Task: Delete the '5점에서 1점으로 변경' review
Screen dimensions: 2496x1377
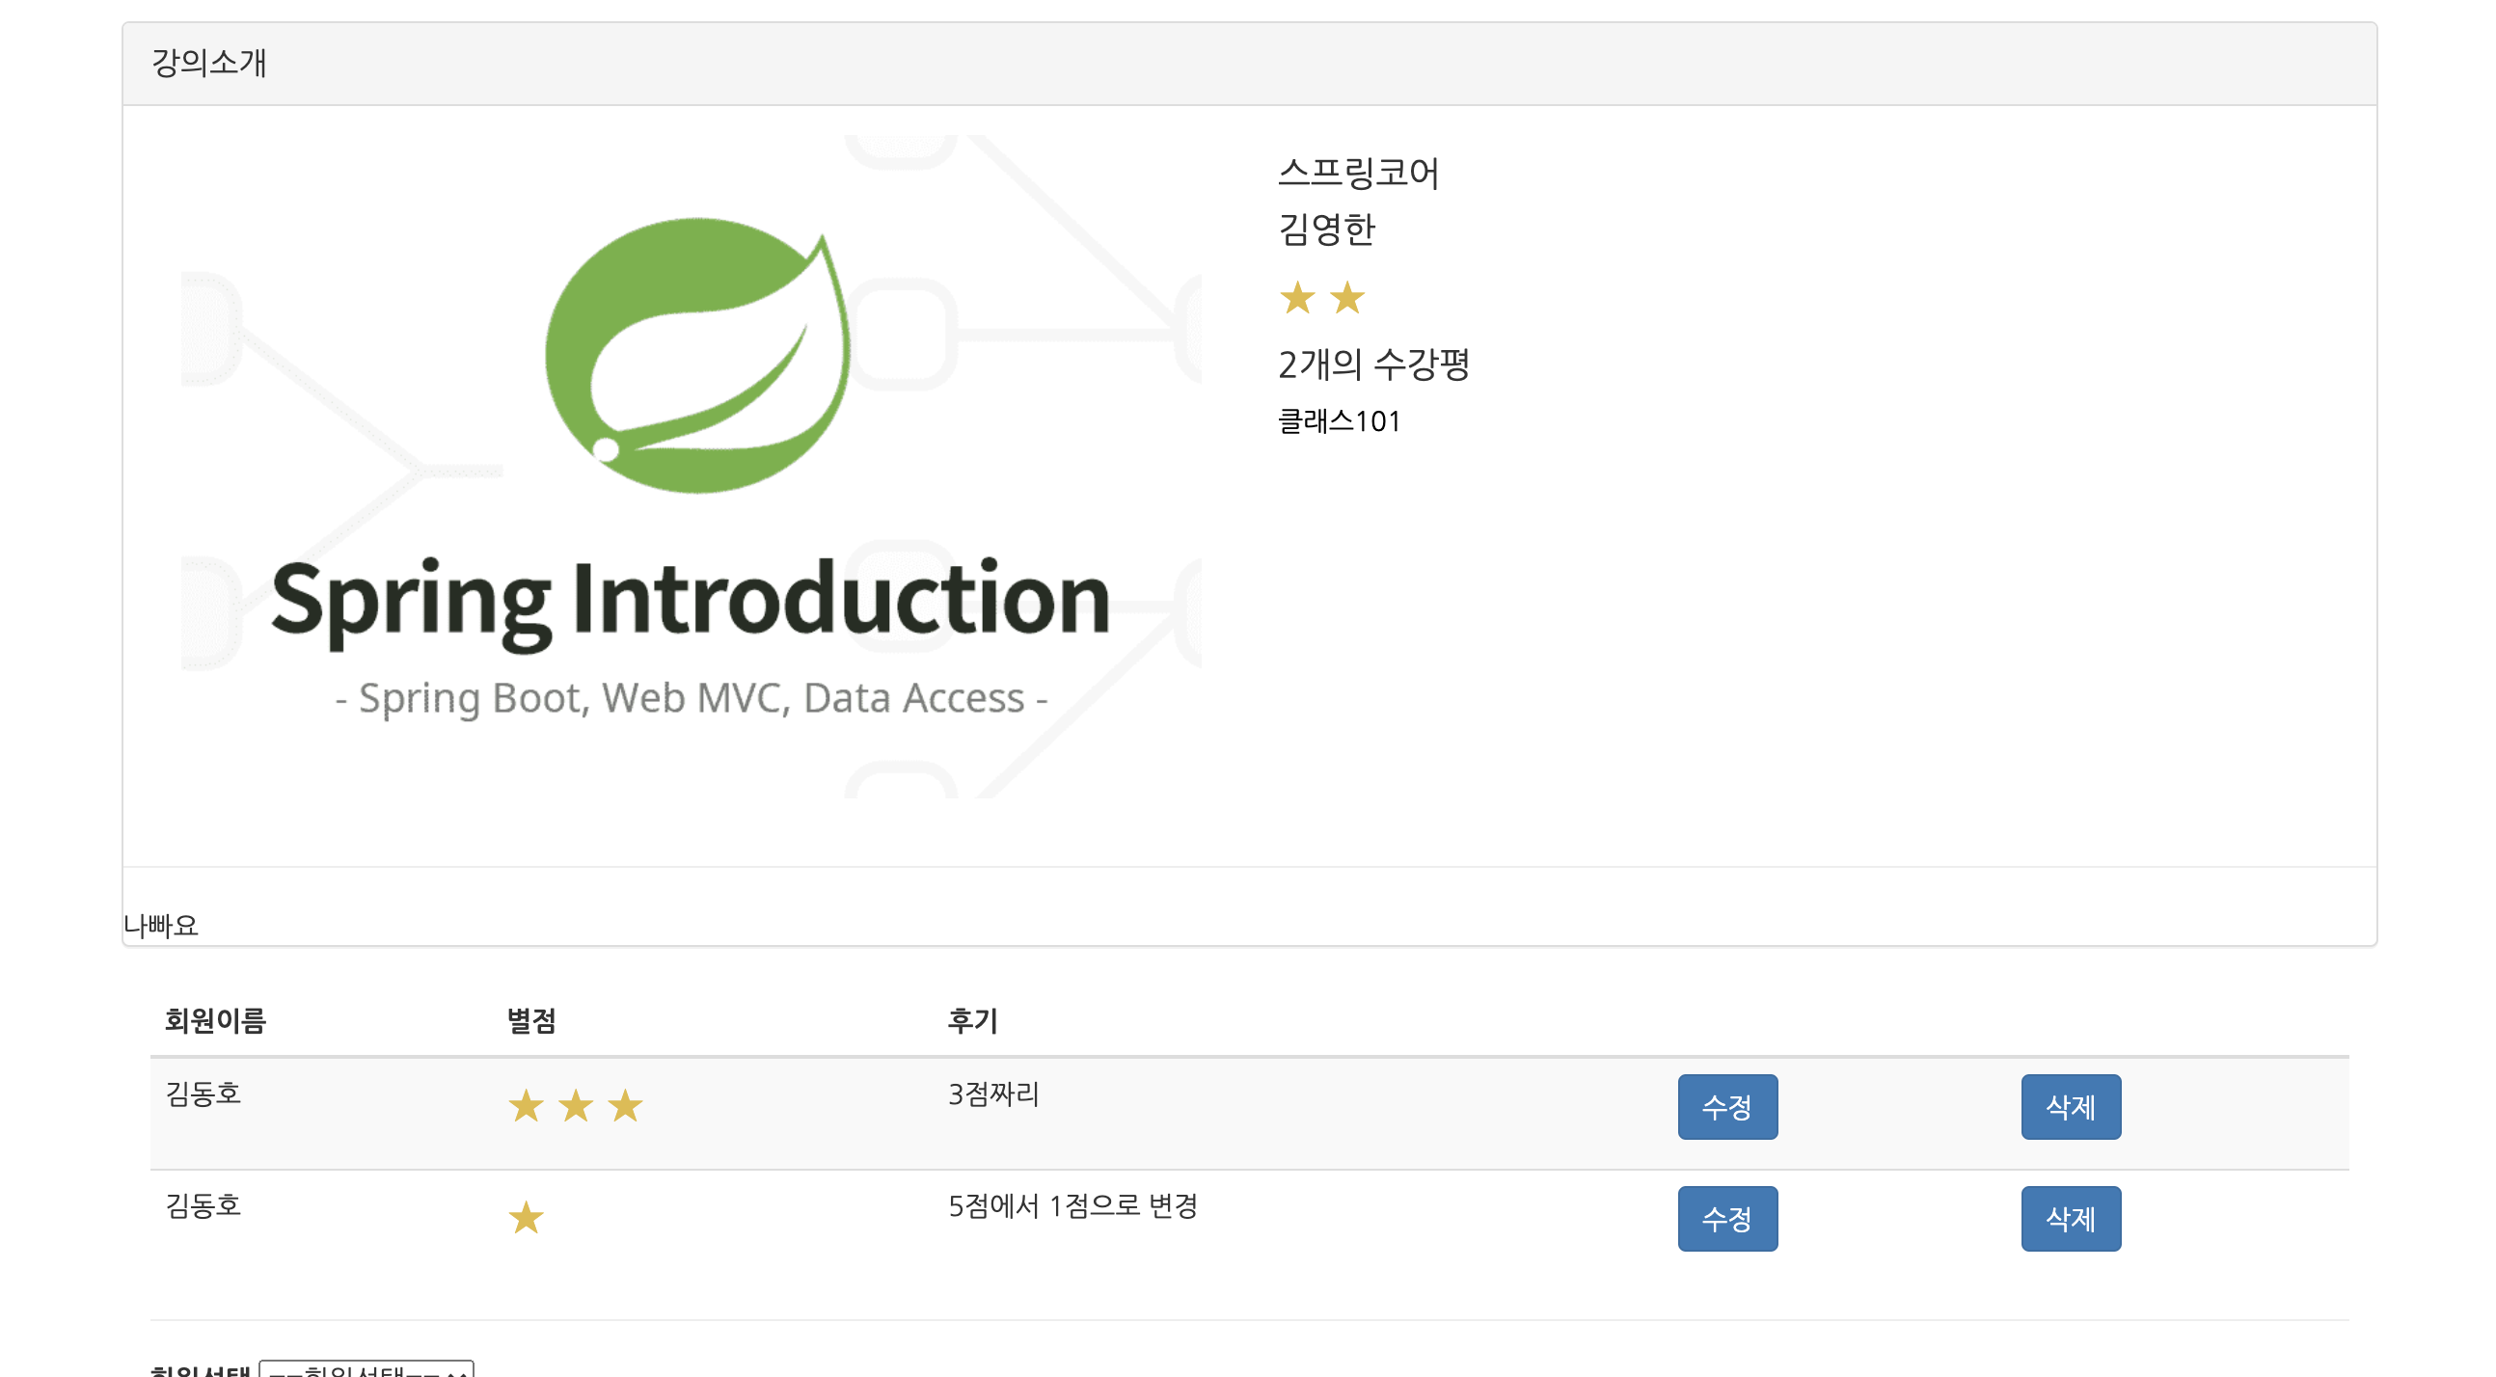Action: 2070,1218
